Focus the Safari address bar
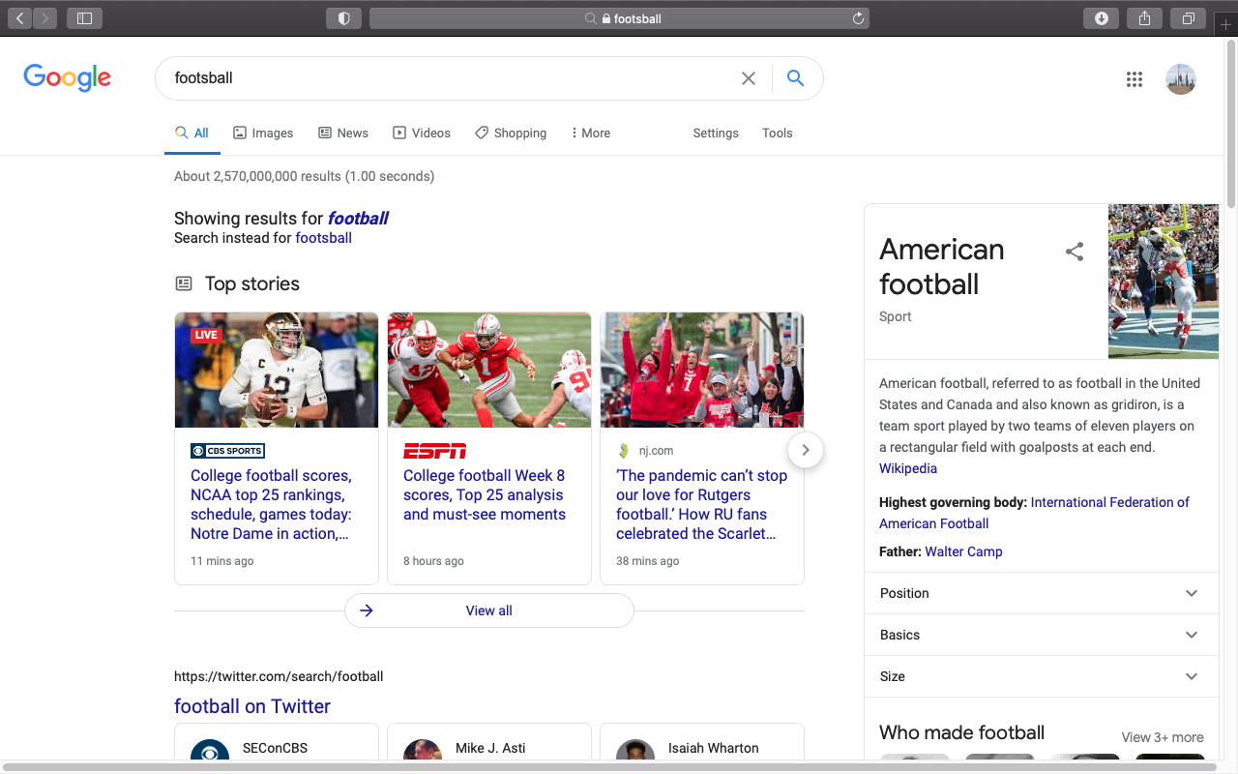Screen dimensions: 1238x774 [x=619, y=18]
